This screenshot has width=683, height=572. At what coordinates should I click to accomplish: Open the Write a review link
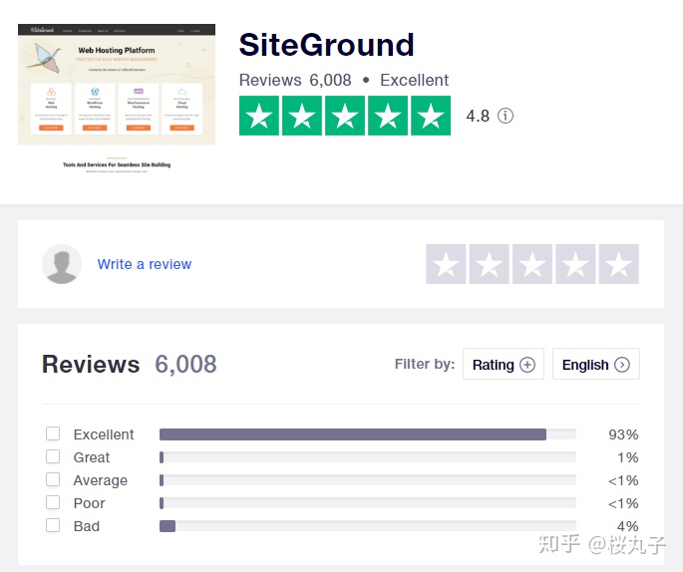pyautogui.click(x=145, y=264)
